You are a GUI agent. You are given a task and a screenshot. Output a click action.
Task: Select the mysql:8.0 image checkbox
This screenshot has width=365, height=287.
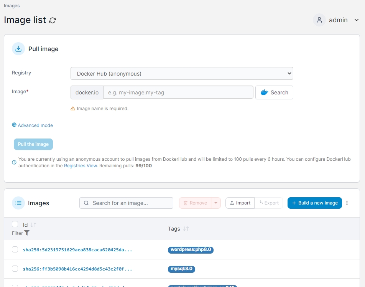click(15, 269)
